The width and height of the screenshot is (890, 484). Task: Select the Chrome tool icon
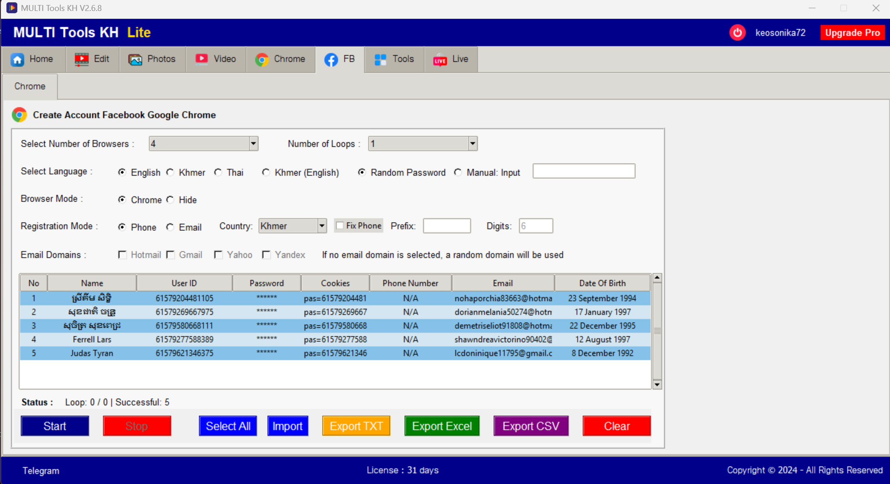coord(261,59)
